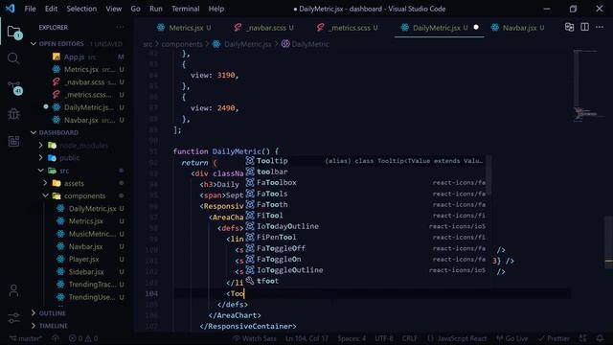Select FaToggleOff suggestion
The height and width of the screenshot is (345, 613).
tap(366, 248)
